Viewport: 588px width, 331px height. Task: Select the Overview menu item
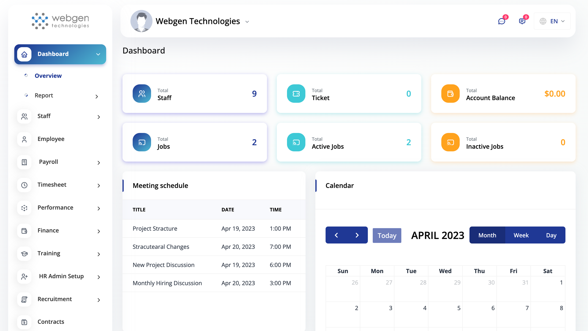pos(48,76)
